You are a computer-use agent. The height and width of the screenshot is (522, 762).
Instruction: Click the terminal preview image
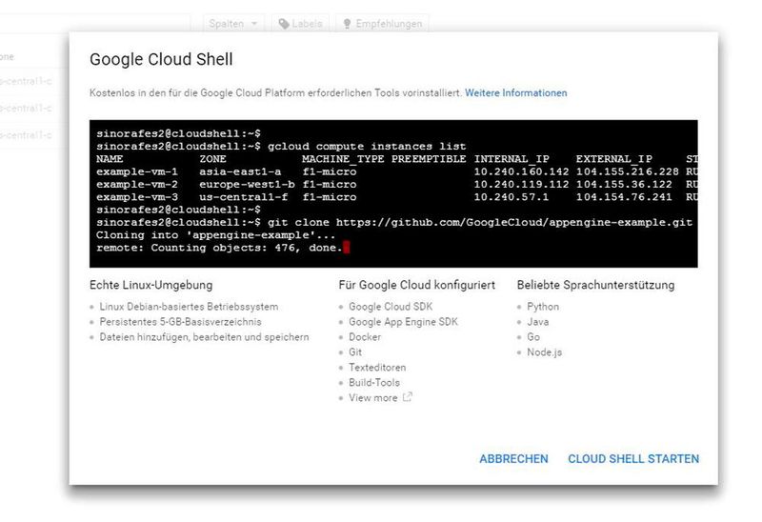pos(393,194)
